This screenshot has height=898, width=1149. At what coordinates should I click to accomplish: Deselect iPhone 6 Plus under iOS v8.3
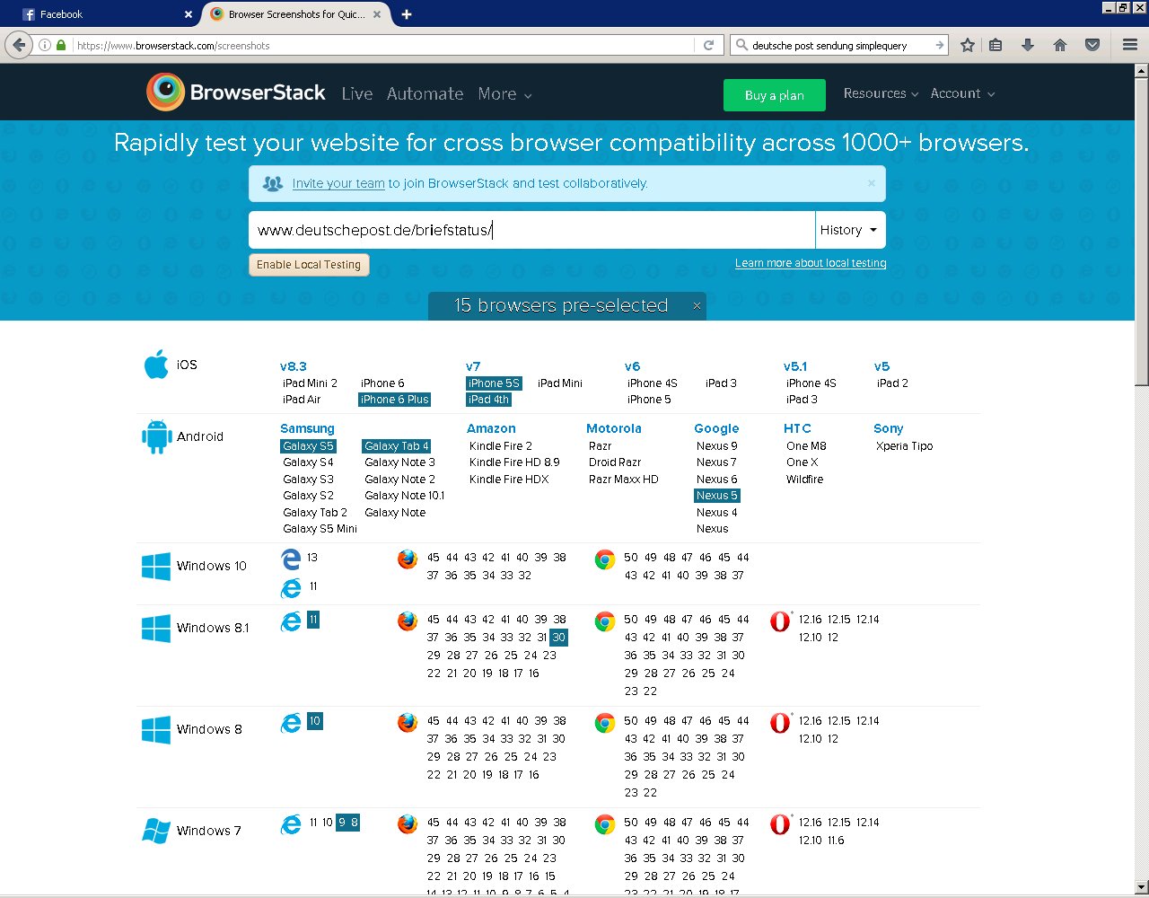click(x=394, y=400)
